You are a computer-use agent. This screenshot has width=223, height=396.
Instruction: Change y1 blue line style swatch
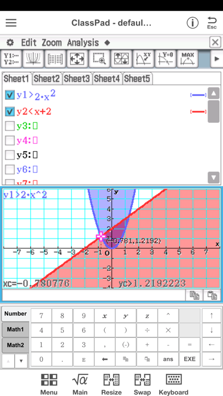pyautogui.click(x=199, y=95)
